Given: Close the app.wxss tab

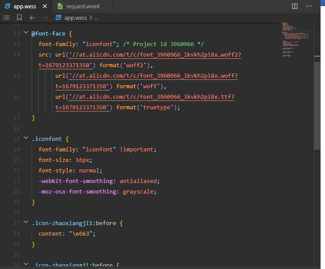Looking at the screenshot, I should [x=45, y=6].
